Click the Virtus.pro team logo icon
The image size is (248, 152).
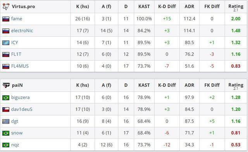6,7
